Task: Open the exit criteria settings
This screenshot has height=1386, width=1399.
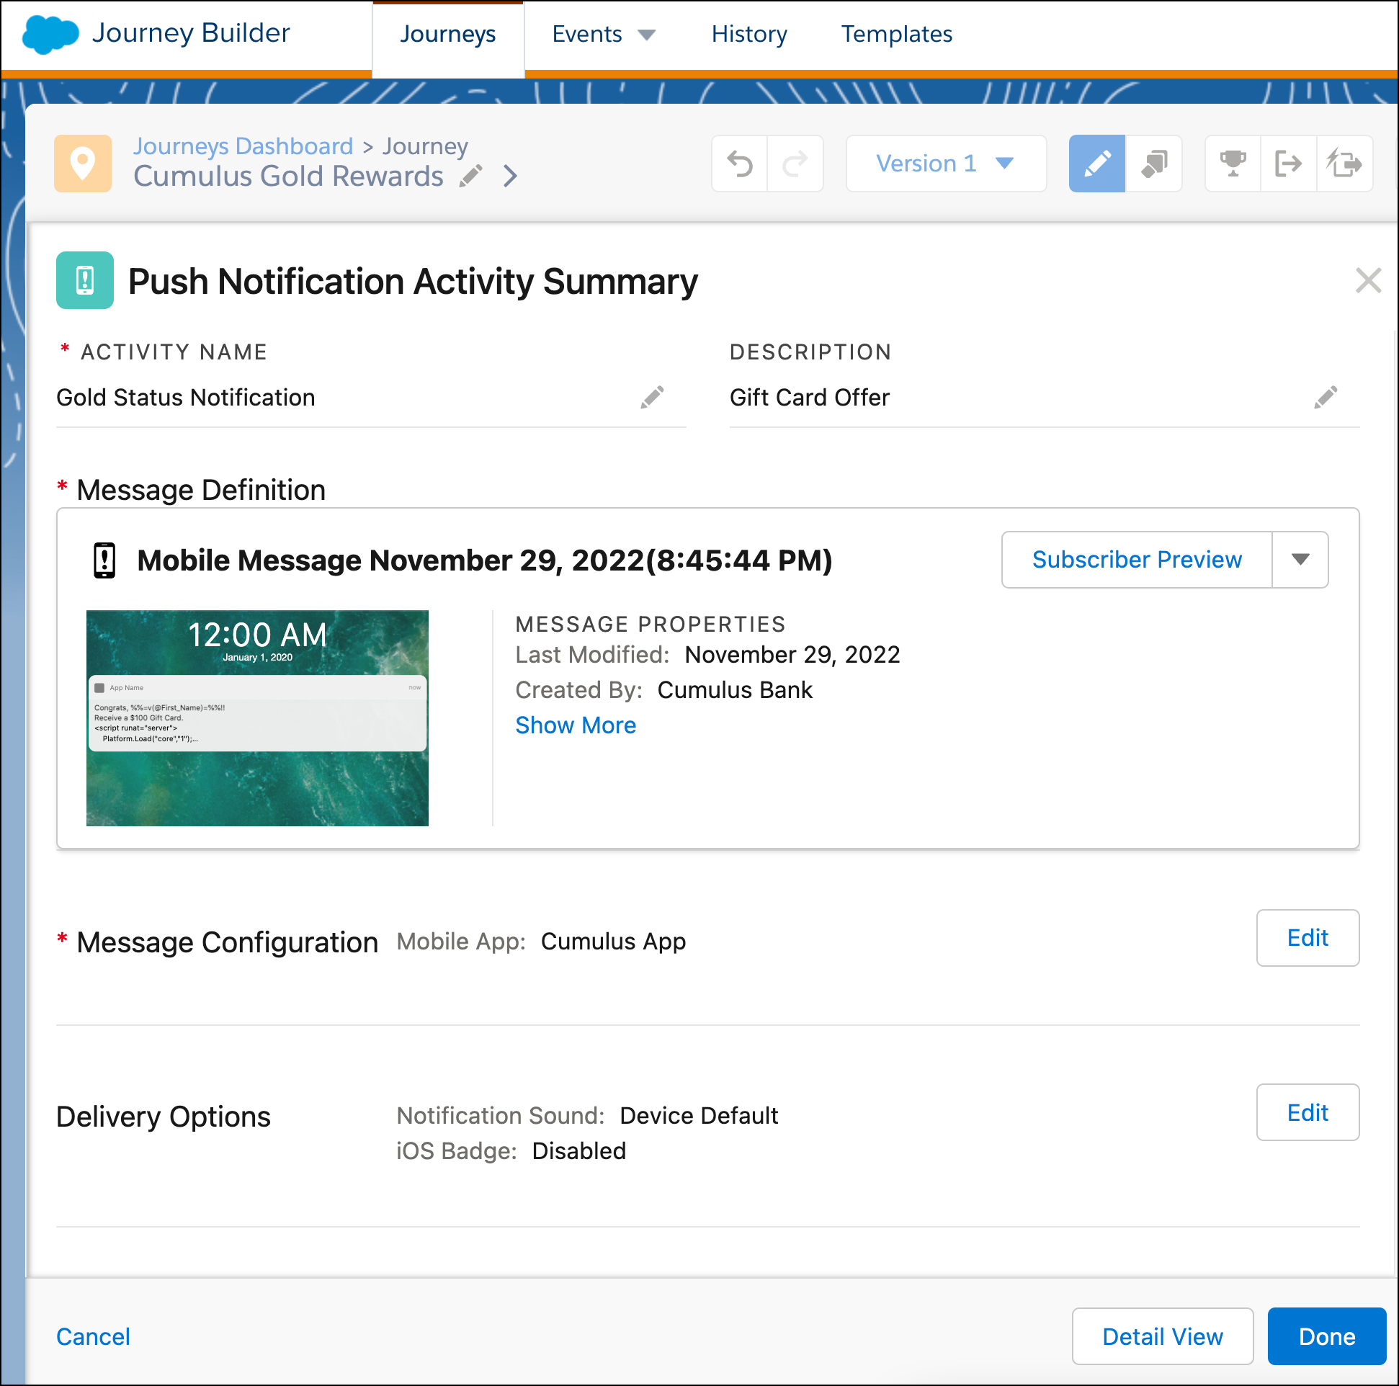Action: [x=1288, y=164]
